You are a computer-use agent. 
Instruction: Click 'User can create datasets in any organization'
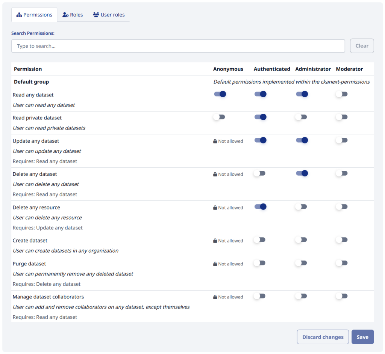(65, 251)
